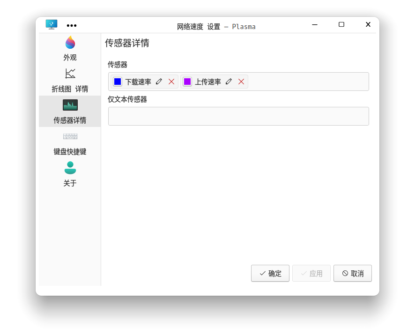Screen dimensions: 415x336
Task: Maximize the settings window
Action: 341,25
